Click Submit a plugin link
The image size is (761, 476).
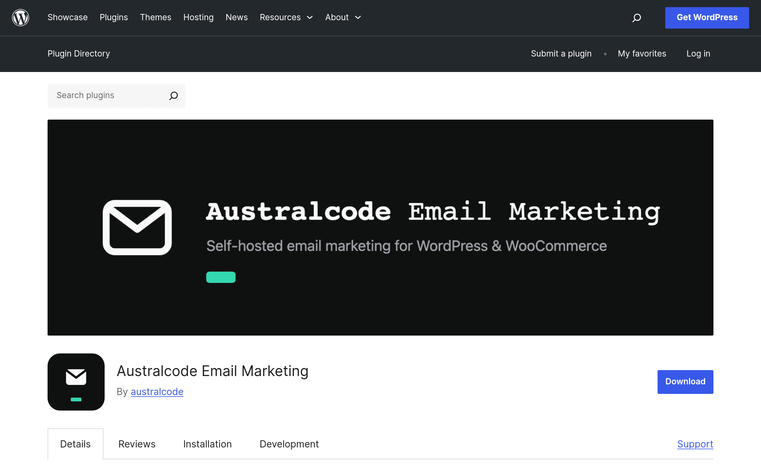click(x=561, y=54)
